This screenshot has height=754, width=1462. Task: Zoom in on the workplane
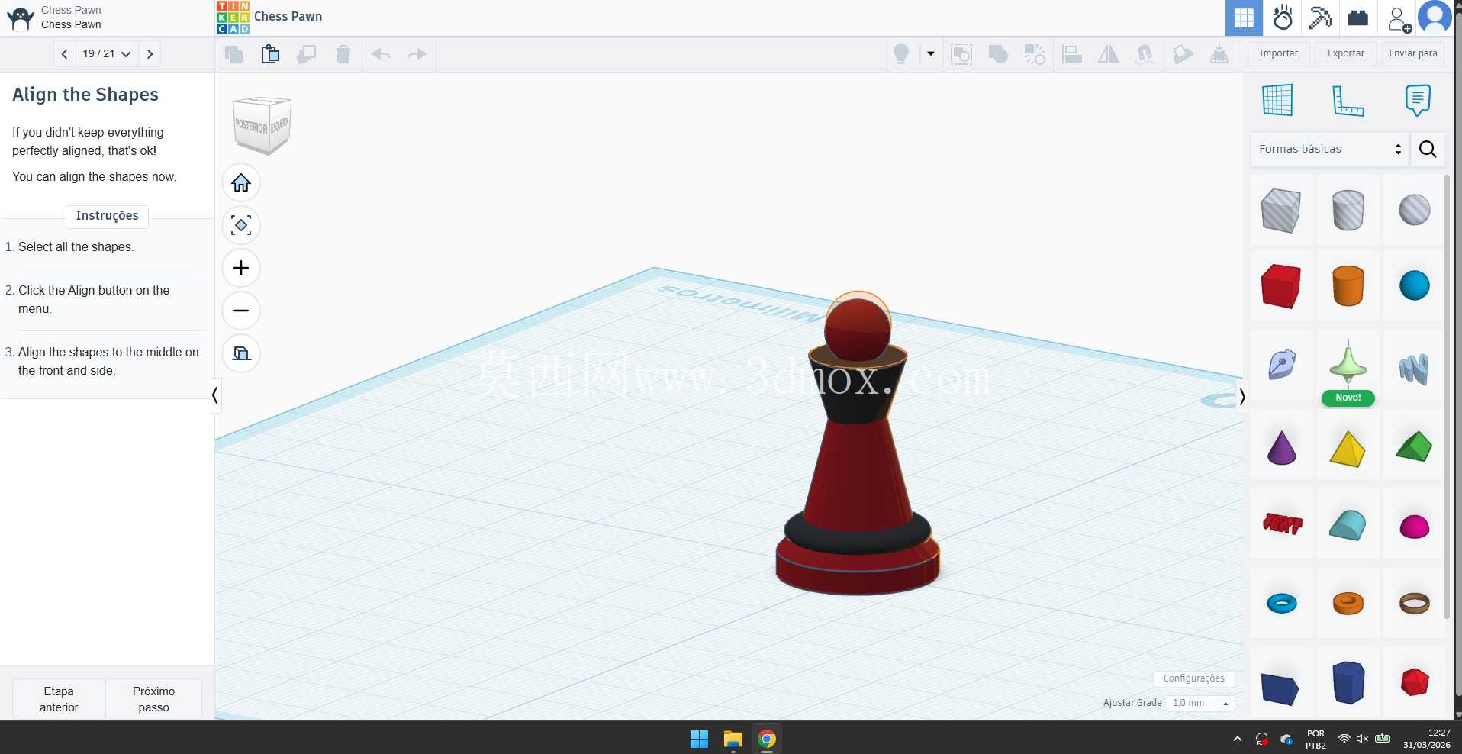(x=241, y=268)
